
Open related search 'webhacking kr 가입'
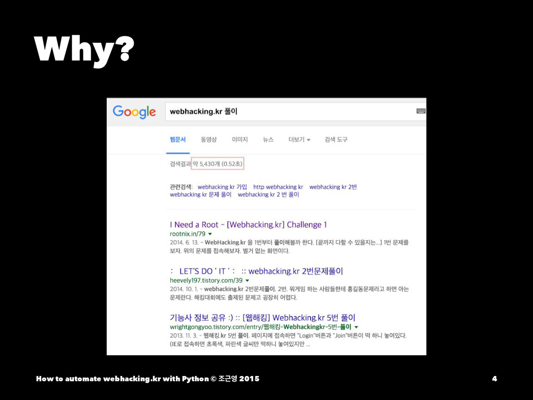tap(222, 187)
